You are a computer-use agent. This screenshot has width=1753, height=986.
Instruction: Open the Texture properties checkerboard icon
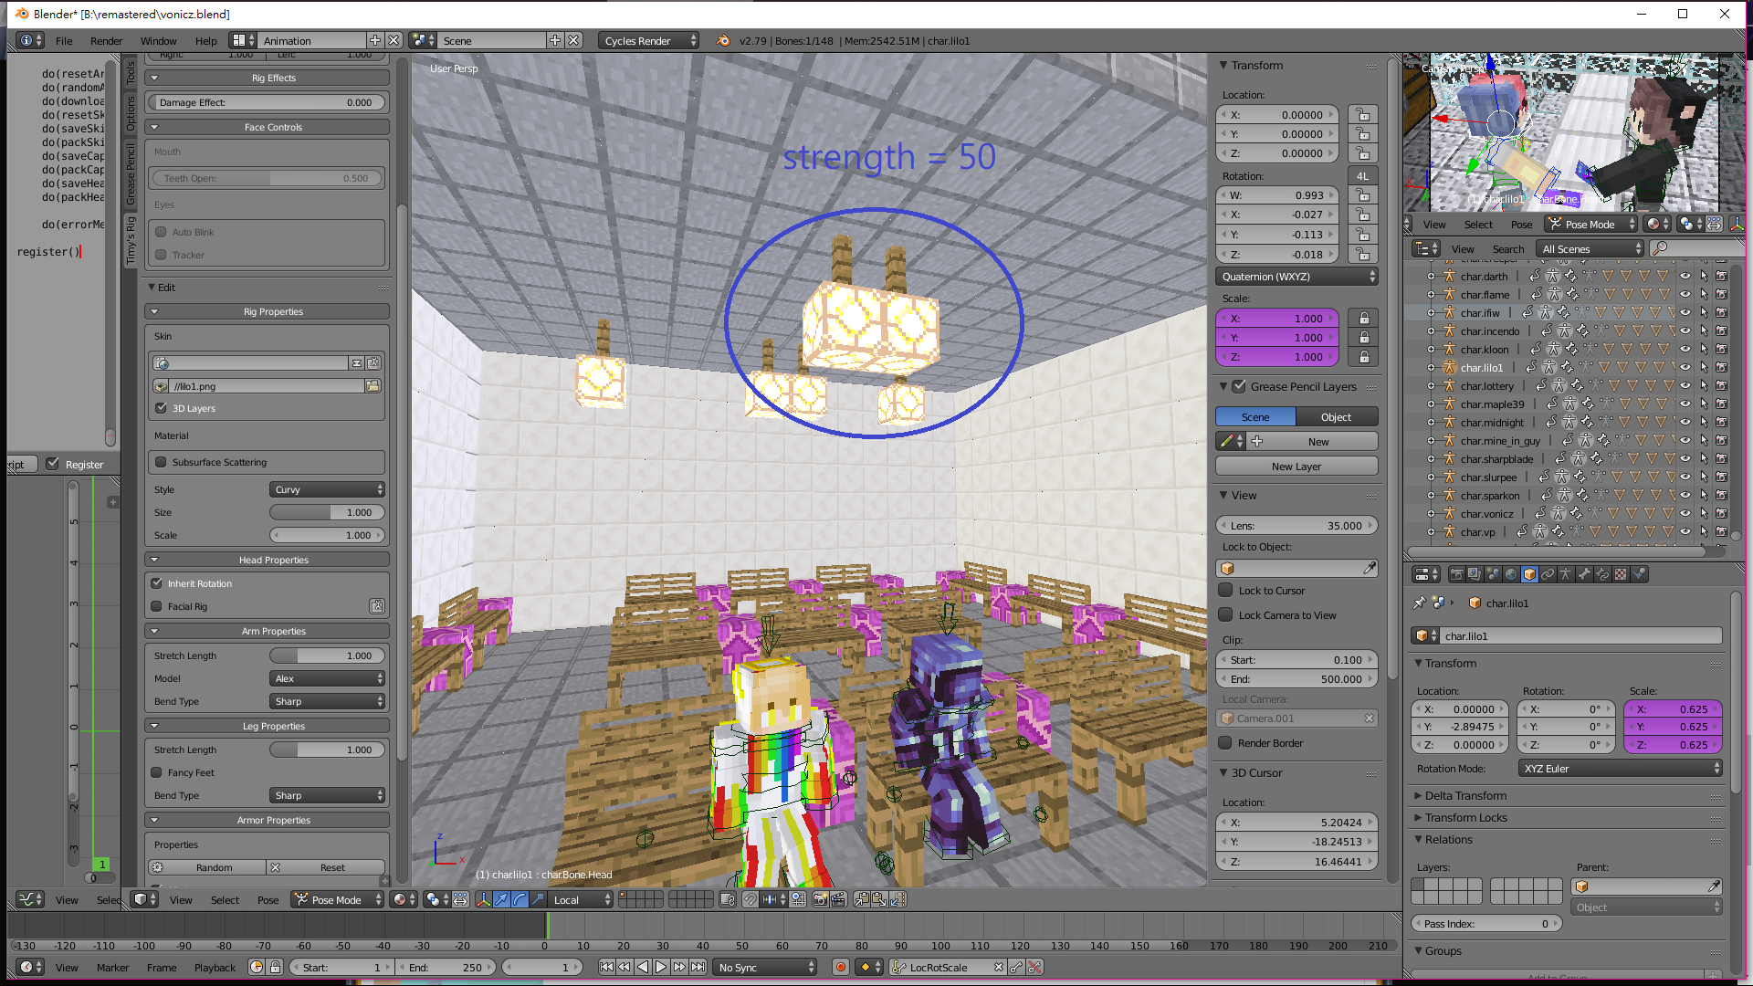pos(1621,574)
